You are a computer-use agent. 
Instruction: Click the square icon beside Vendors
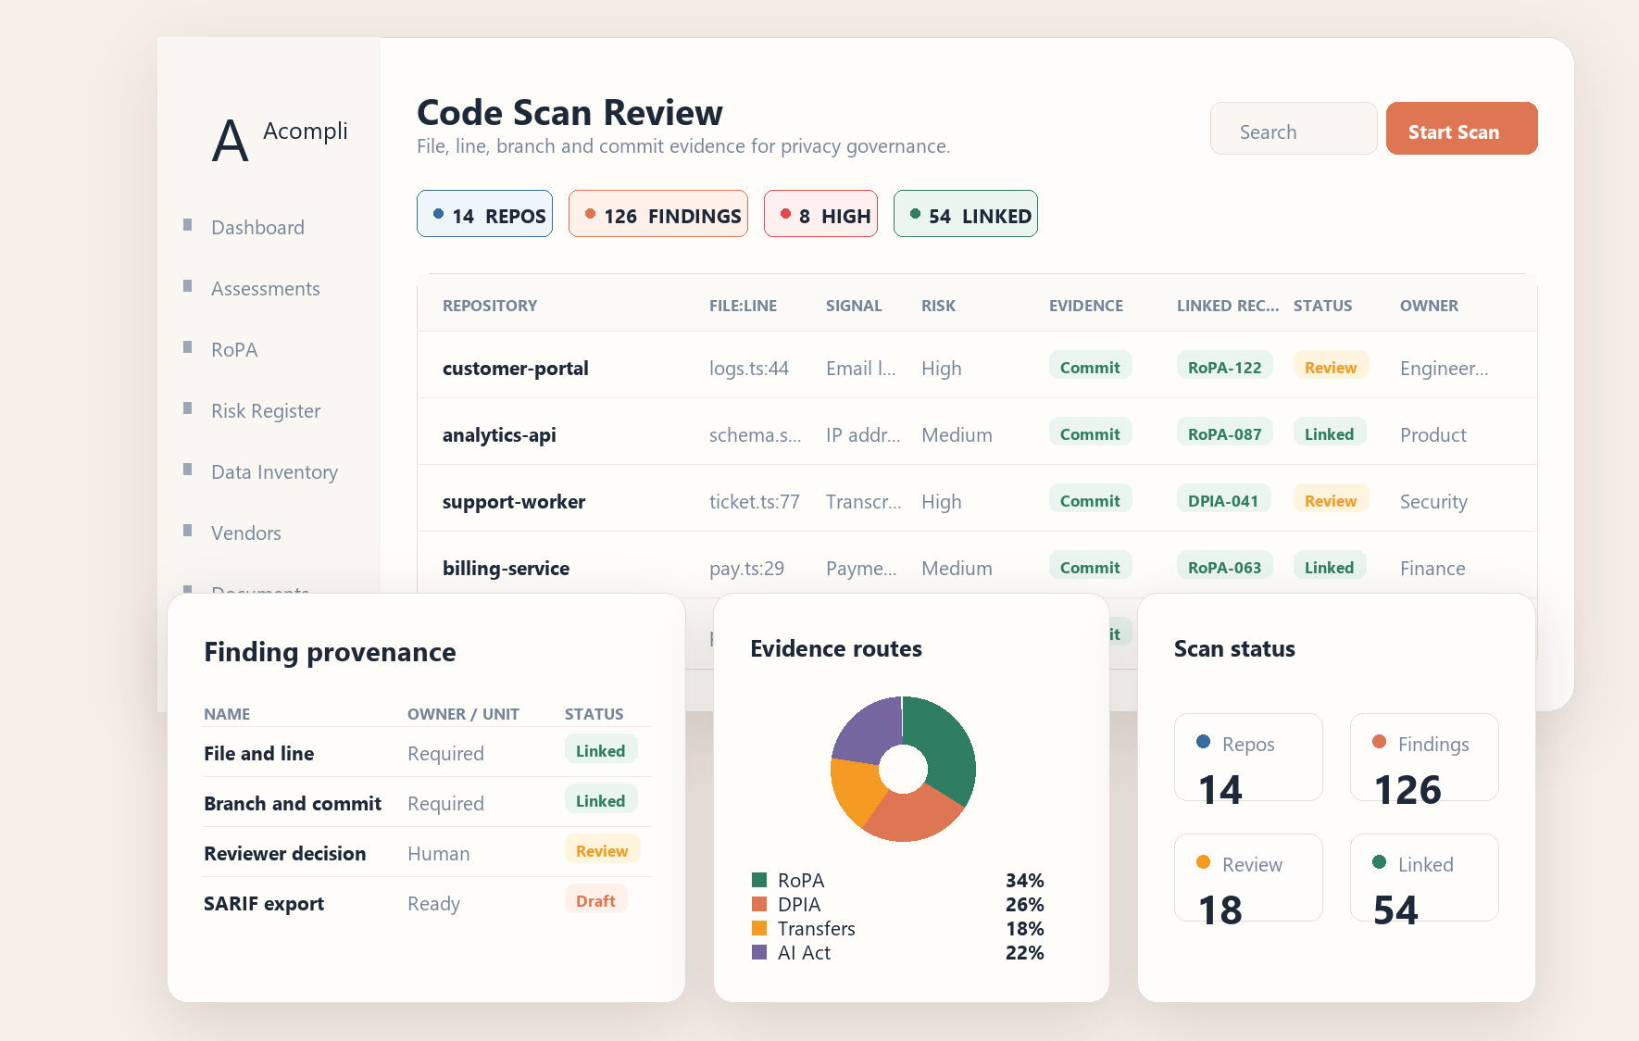tap(188, 530)
